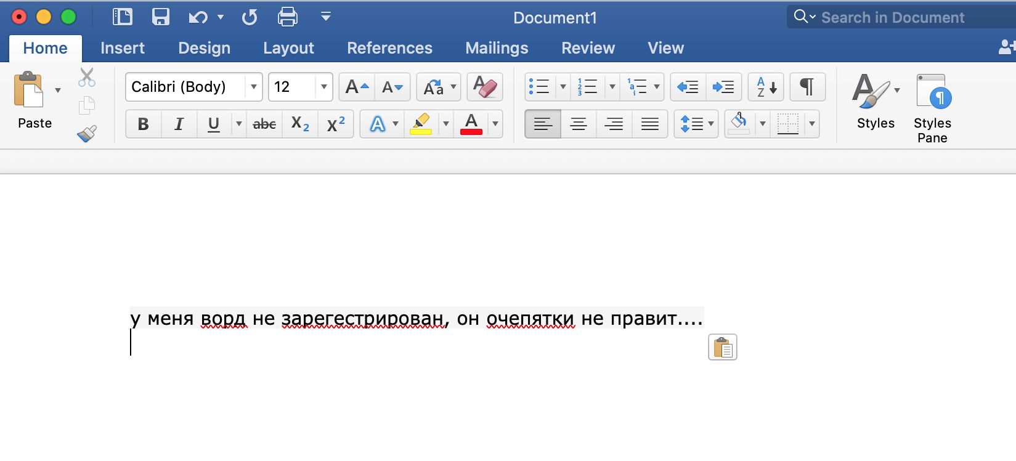Click the Paste clipboard icon

[28, 90]
